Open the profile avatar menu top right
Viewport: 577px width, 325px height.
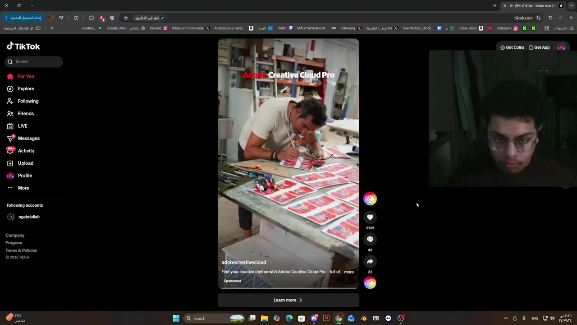561,47
